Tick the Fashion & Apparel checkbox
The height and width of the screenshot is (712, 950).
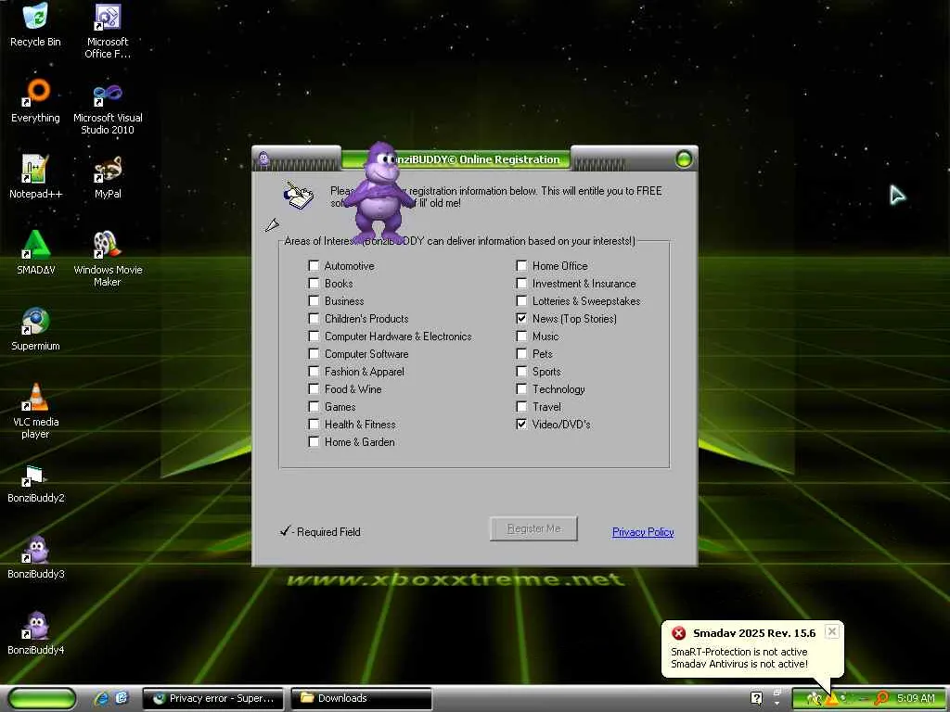(x=314, y=371)
